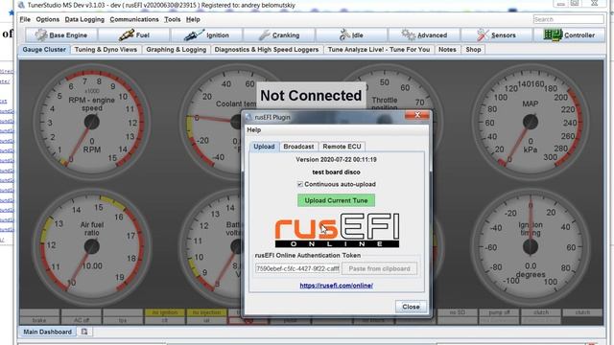This screenshot has height=345, width=614.
Task: Click the RPM engine speed gauge
Action: 92,122
